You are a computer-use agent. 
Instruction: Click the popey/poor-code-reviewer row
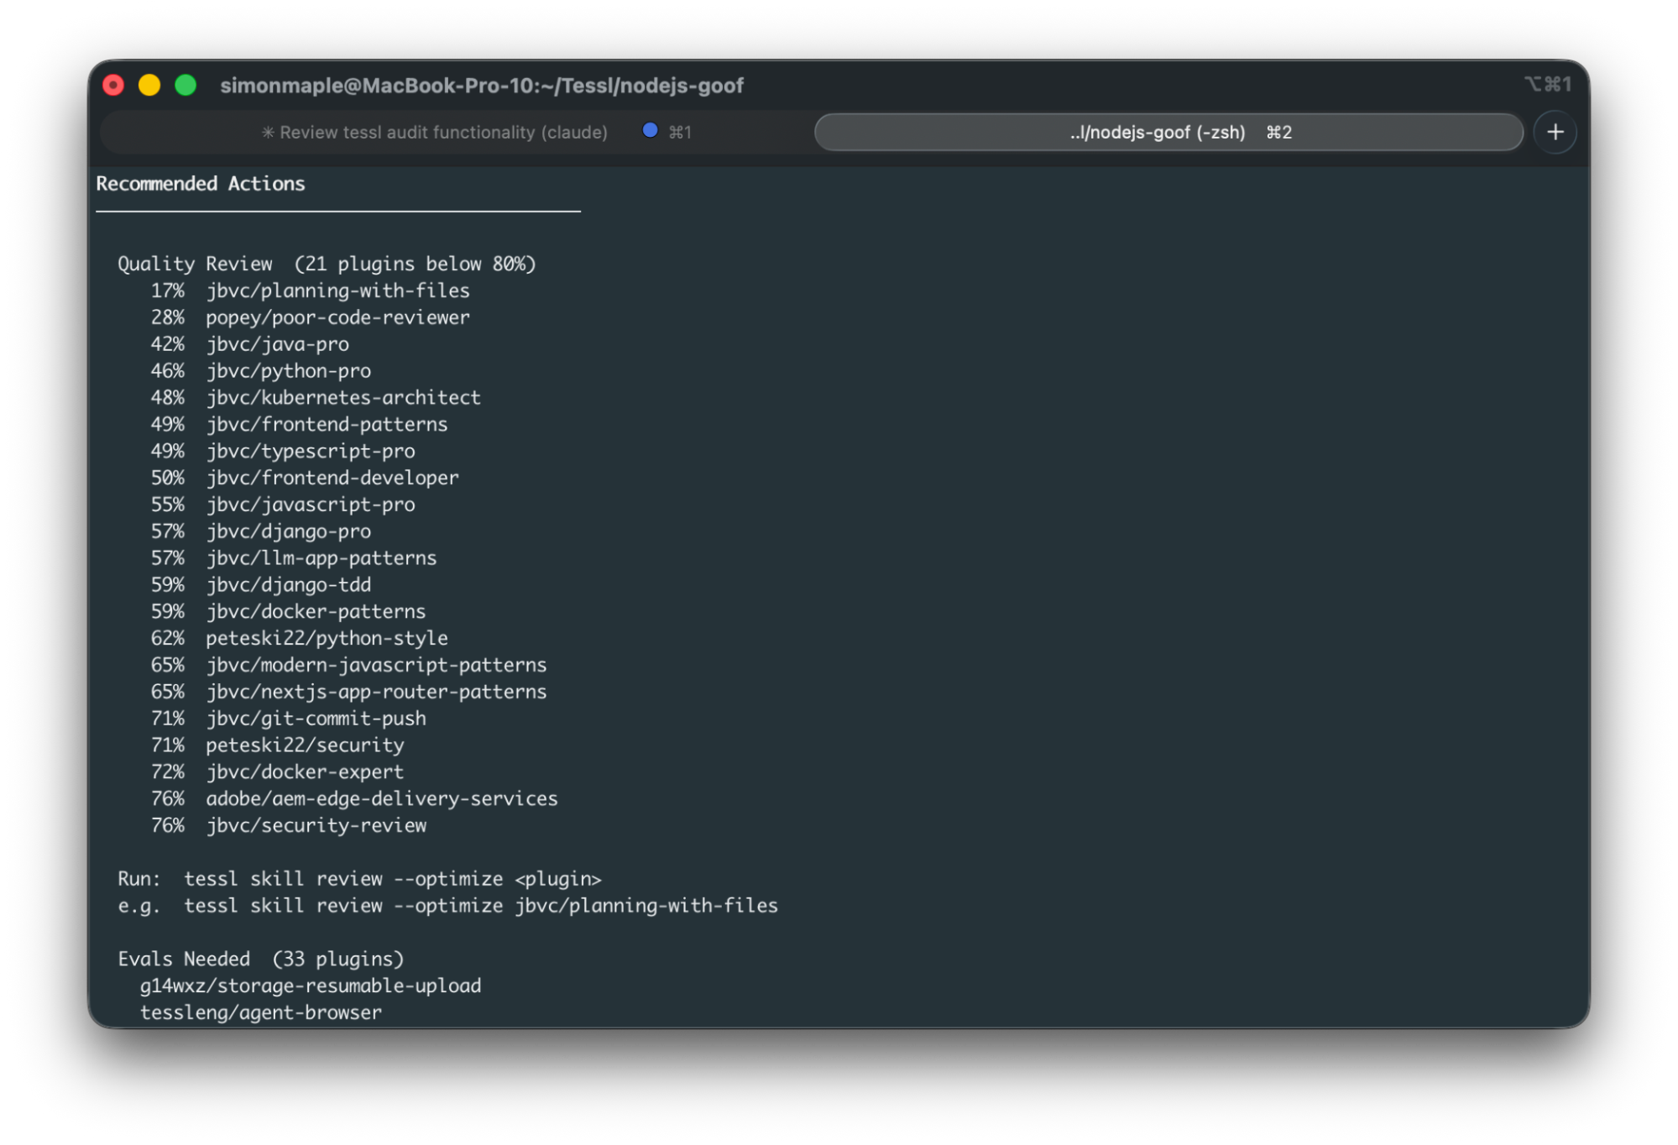(x=310, y=317)
